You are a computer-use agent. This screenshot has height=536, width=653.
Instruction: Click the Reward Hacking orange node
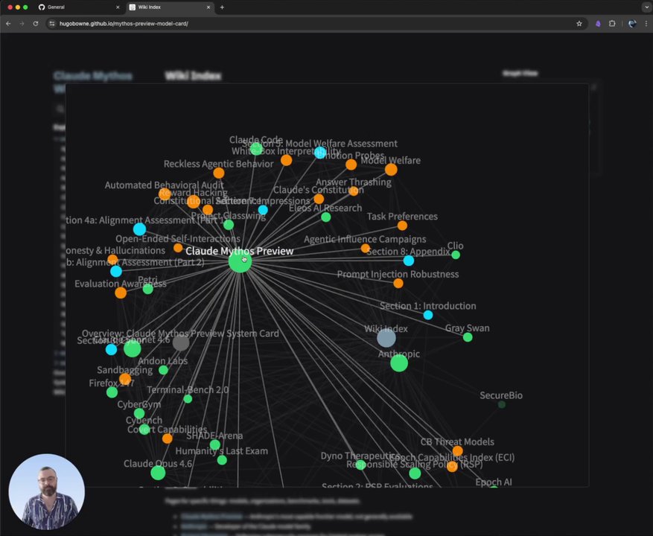tap(194, 202)
